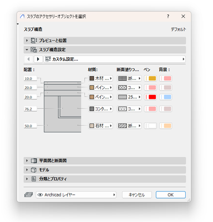This screenshot has width=213, height=222.
Task: Edit the 50.0 thickness field
Action: pos(31,126)
